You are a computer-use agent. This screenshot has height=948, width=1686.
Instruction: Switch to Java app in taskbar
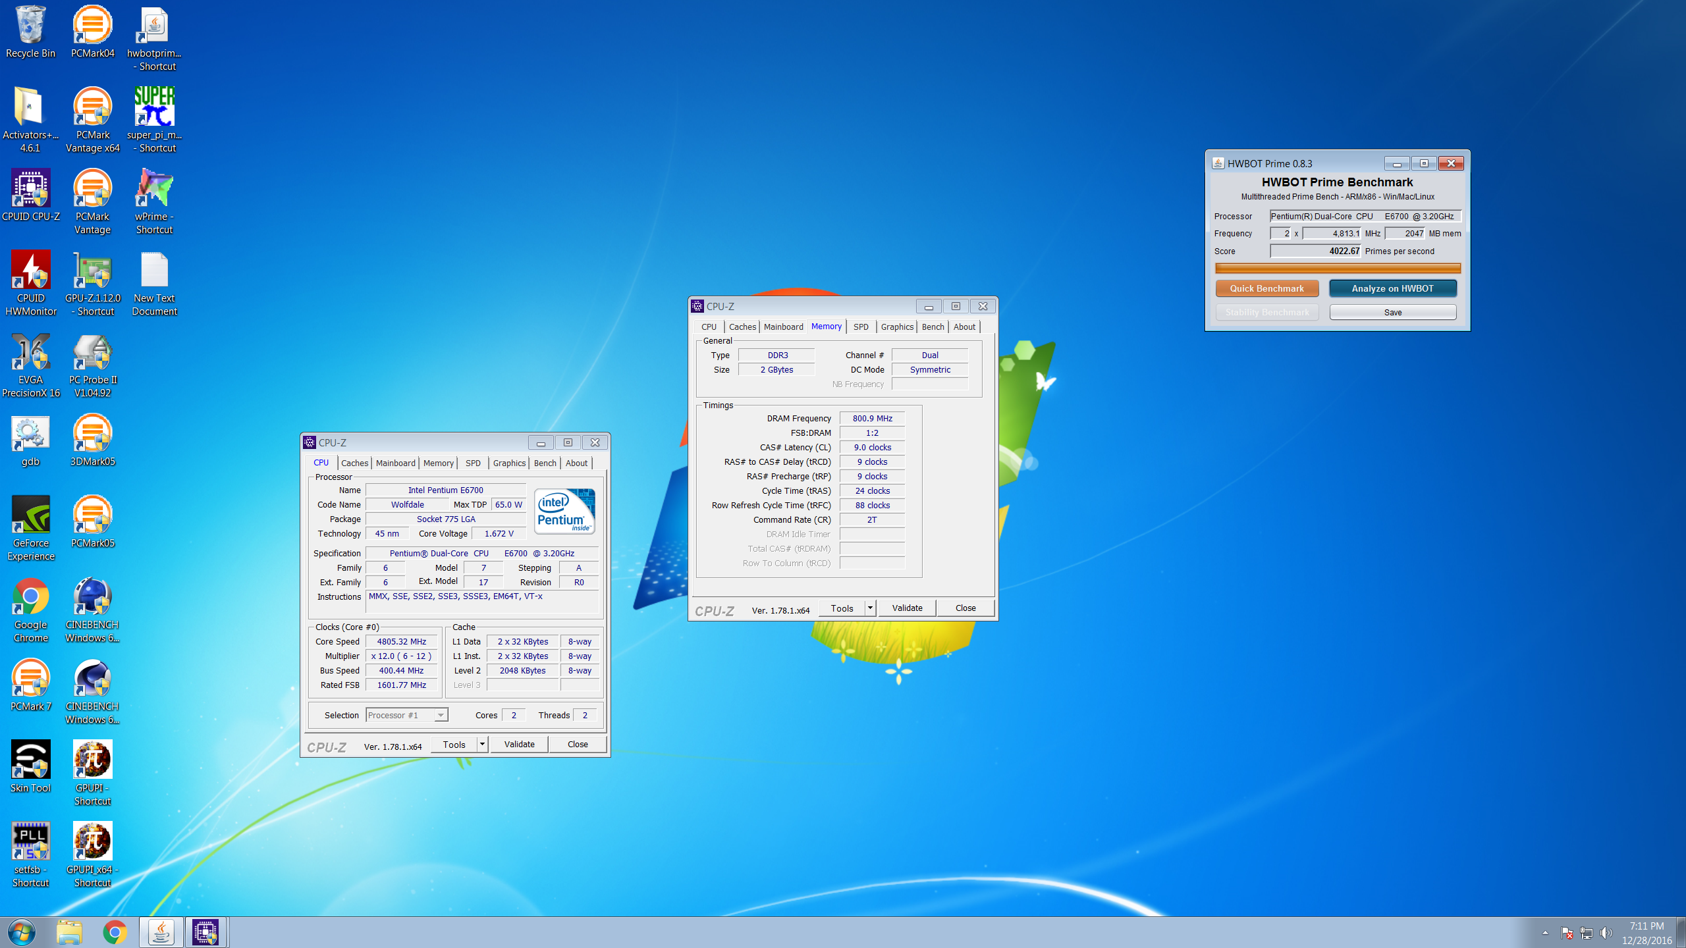tap(161, 932)
